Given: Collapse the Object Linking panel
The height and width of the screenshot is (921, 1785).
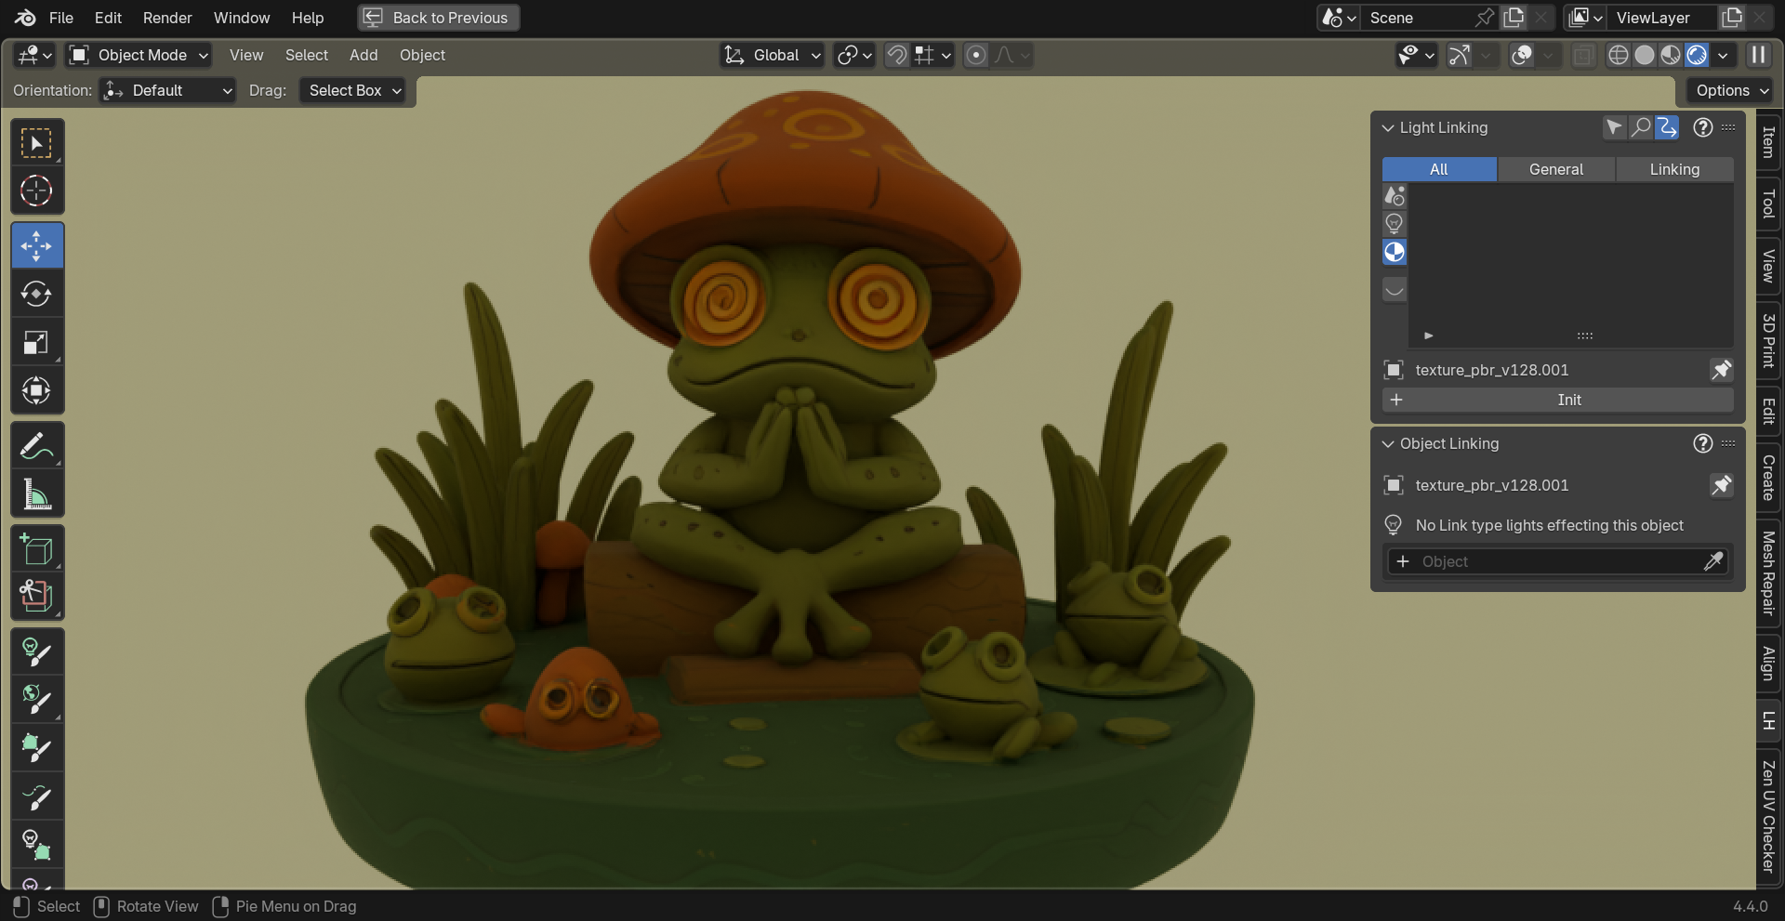Looking at the screenshot, I should click(1388, 443).
